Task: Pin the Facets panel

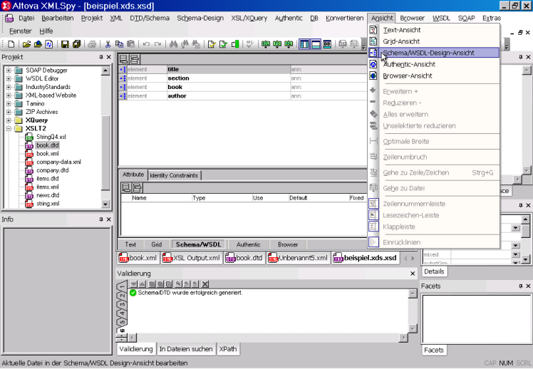Action: coord(520,286)
